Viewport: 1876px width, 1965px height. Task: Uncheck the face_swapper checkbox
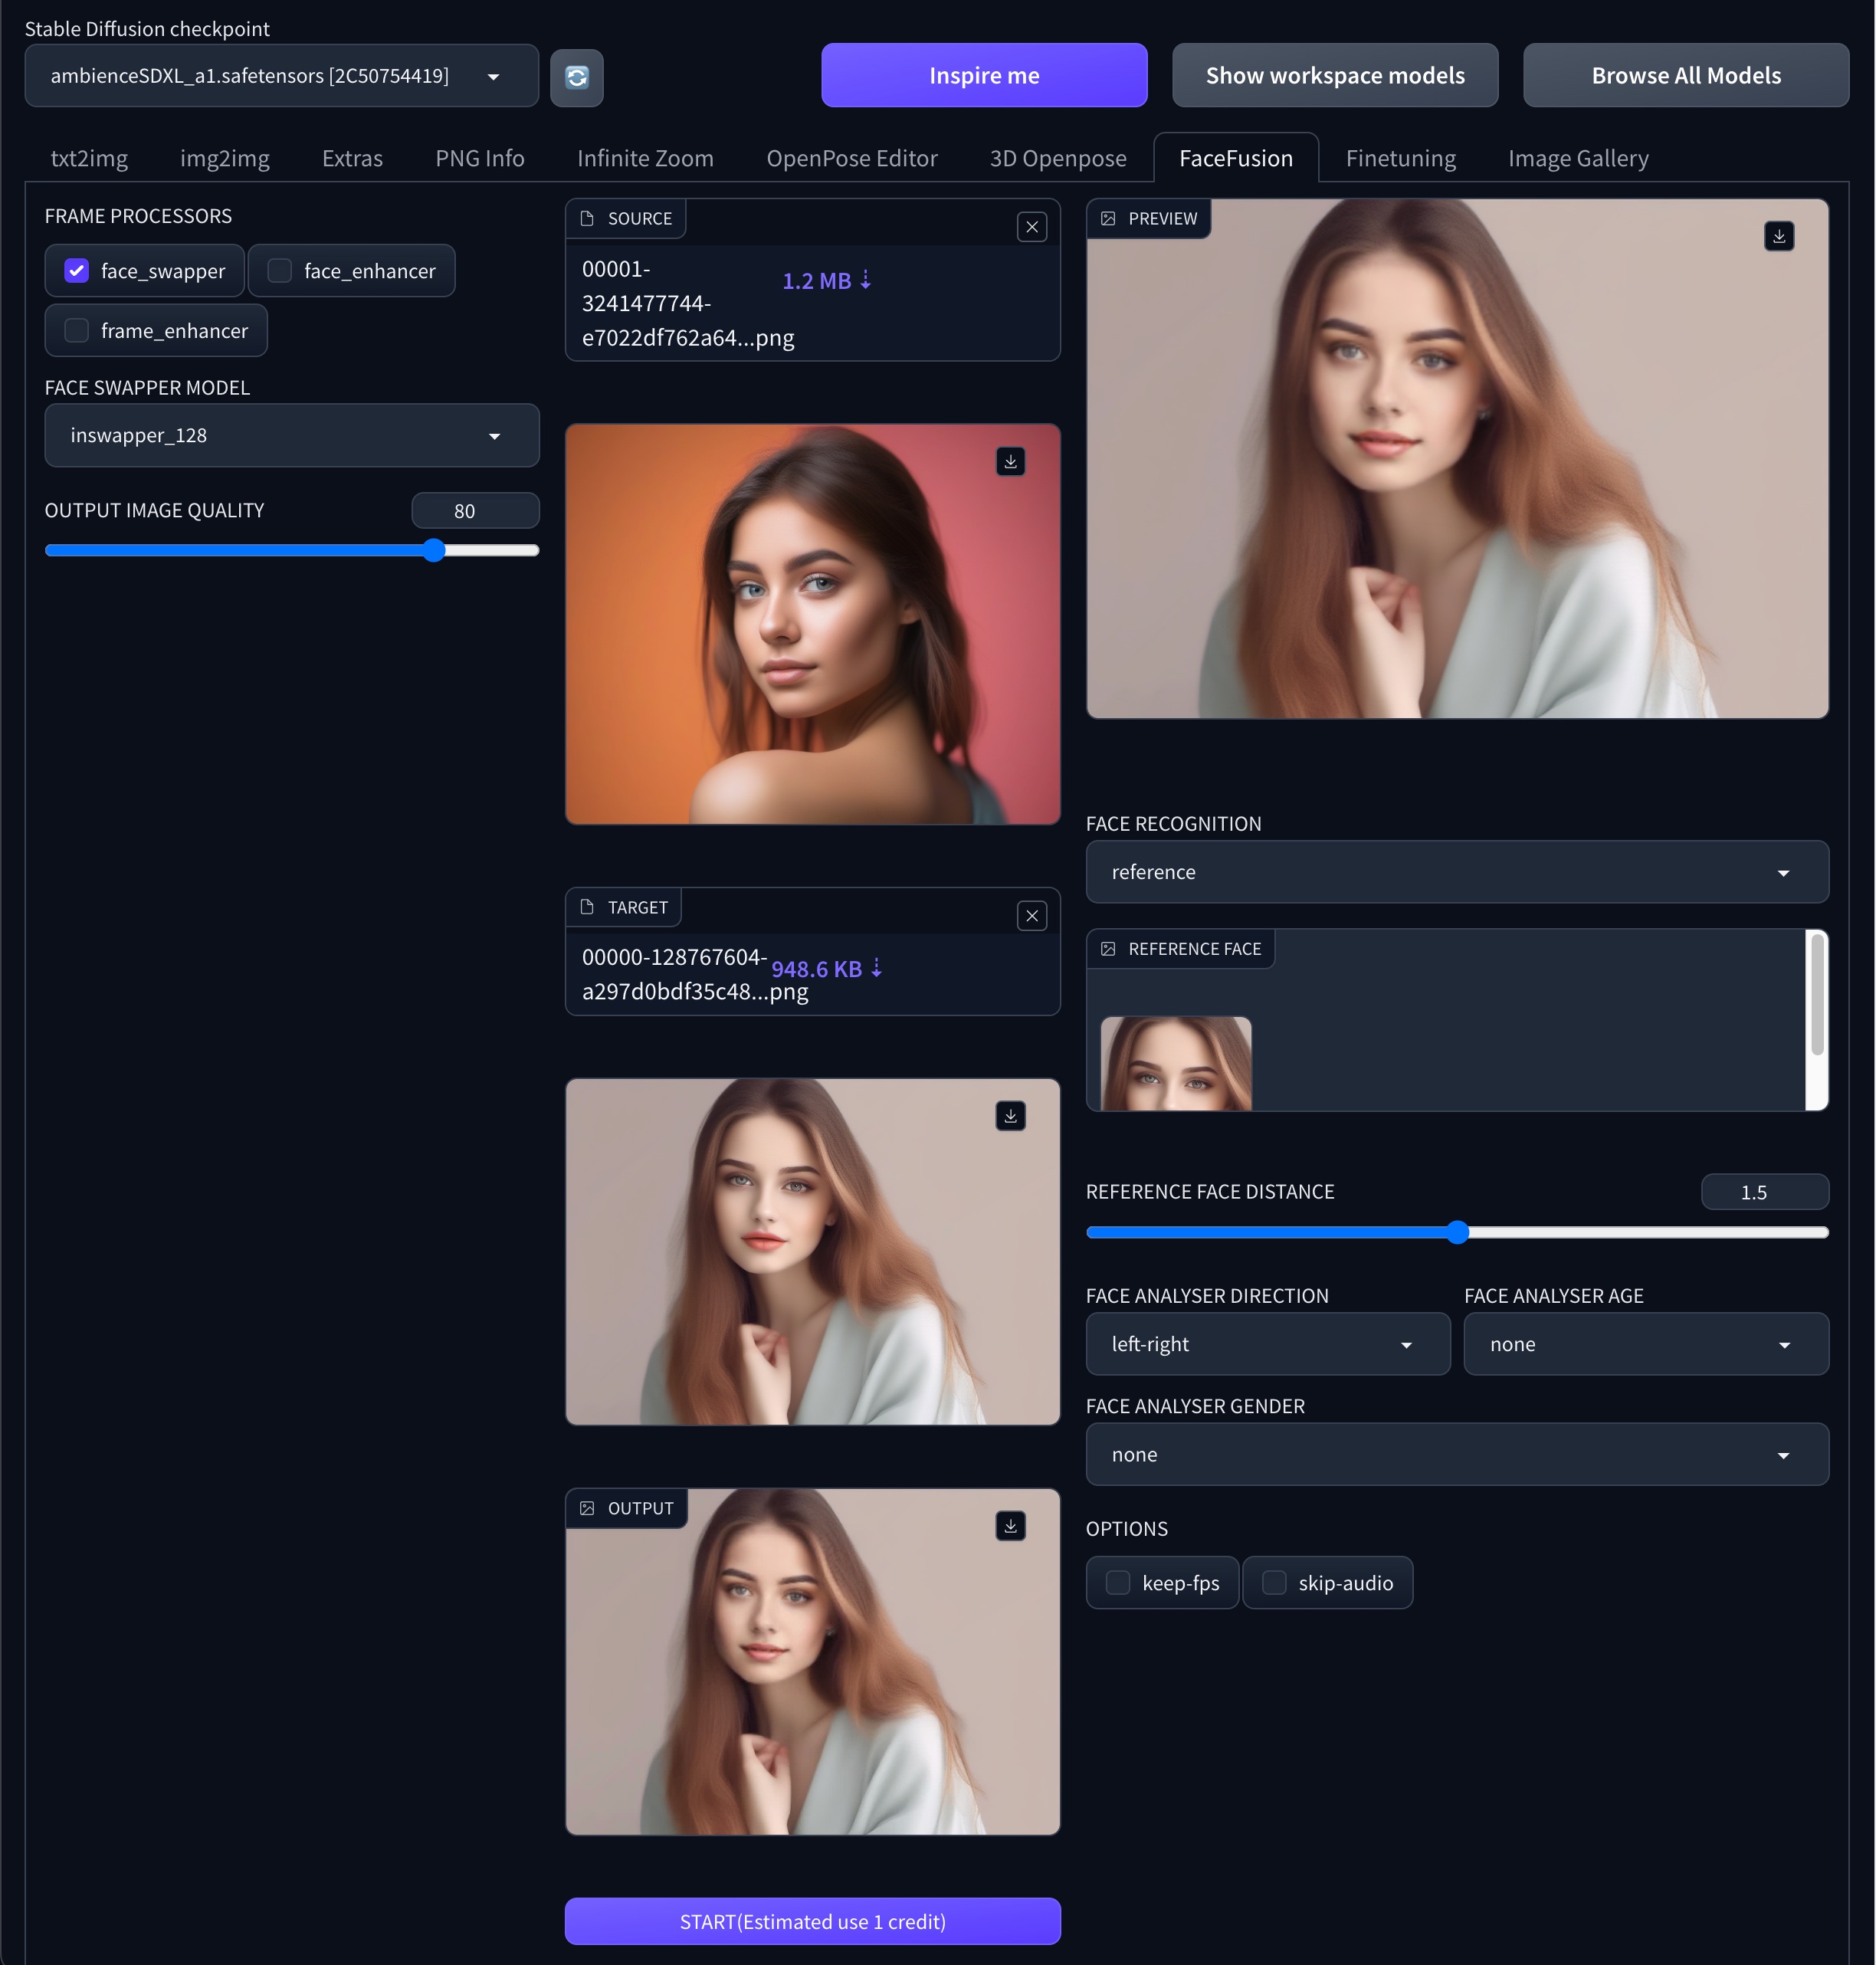tap(77, 271)
